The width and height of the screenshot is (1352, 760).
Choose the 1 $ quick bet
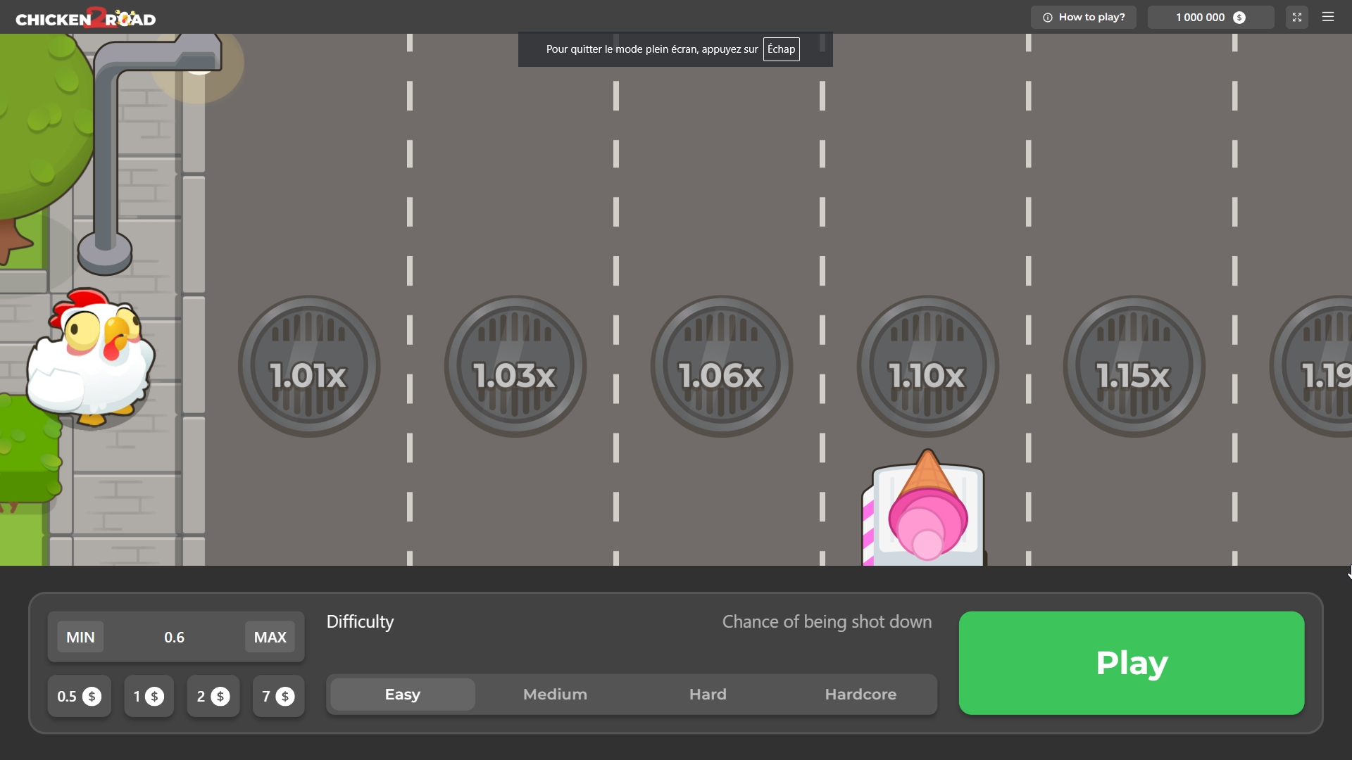pyautogui.click(x=149, y=696)
